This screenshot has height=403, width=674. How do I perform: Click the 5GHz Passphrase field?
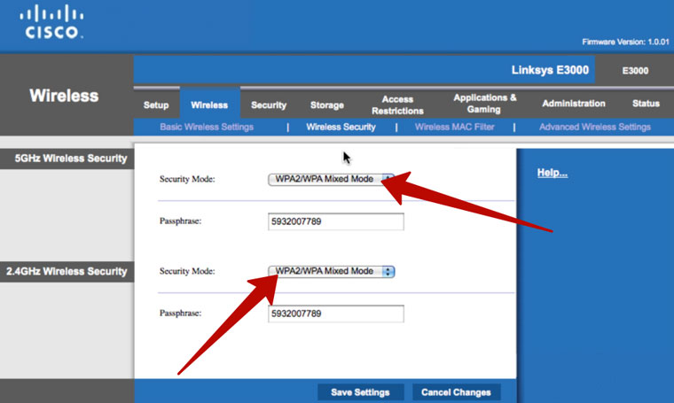(x=336, y=221)
